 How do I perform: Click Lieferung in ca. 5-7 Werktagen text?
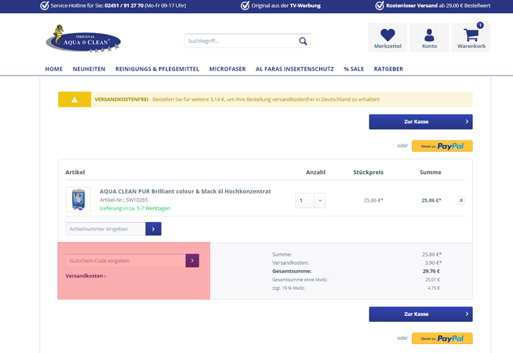[x=135, y=208]
